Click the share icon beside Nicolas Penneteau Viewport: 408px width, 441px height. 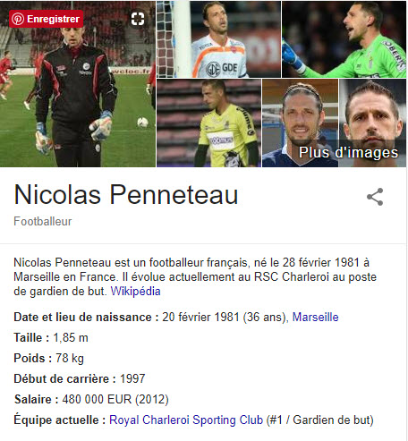pos(375,197)
